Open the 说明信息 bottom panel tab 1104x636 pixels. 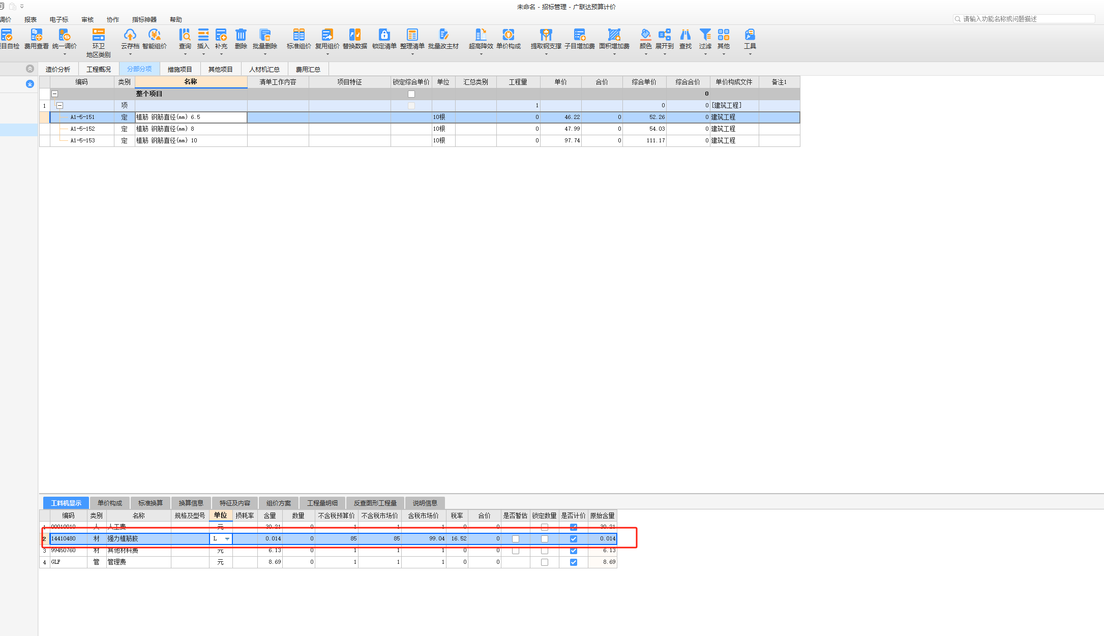(425, 503)
